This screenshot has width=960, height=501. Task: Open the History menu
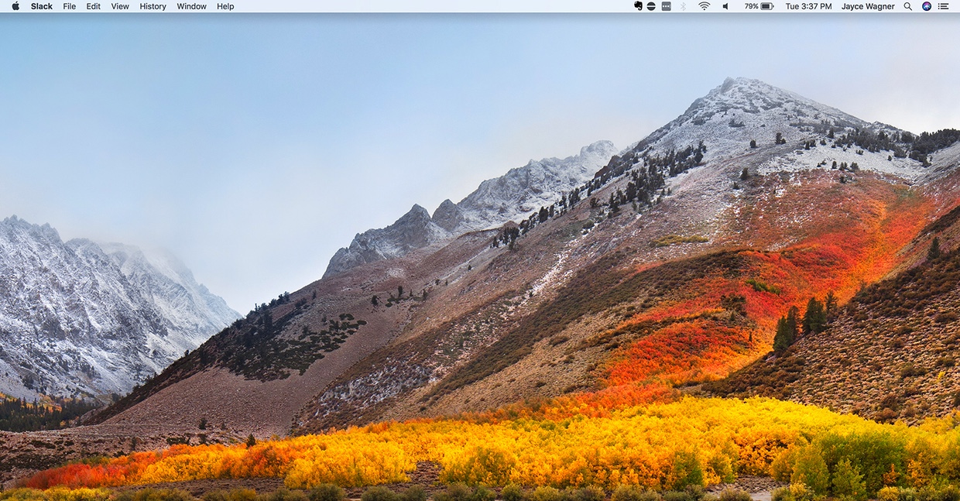(153, 6)
